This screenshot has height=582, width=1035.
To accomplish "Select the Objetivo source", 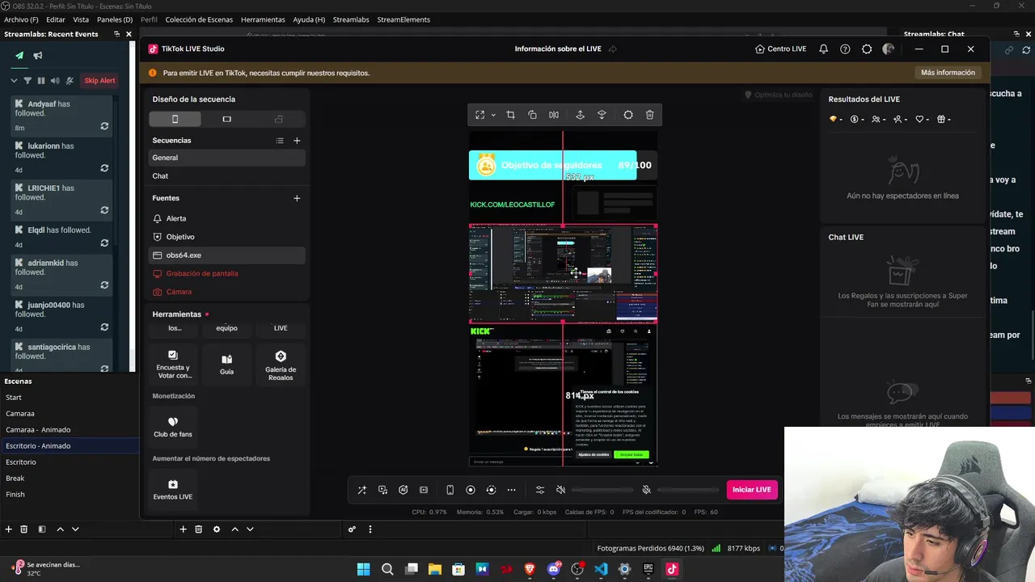I will tap(226, 237).
